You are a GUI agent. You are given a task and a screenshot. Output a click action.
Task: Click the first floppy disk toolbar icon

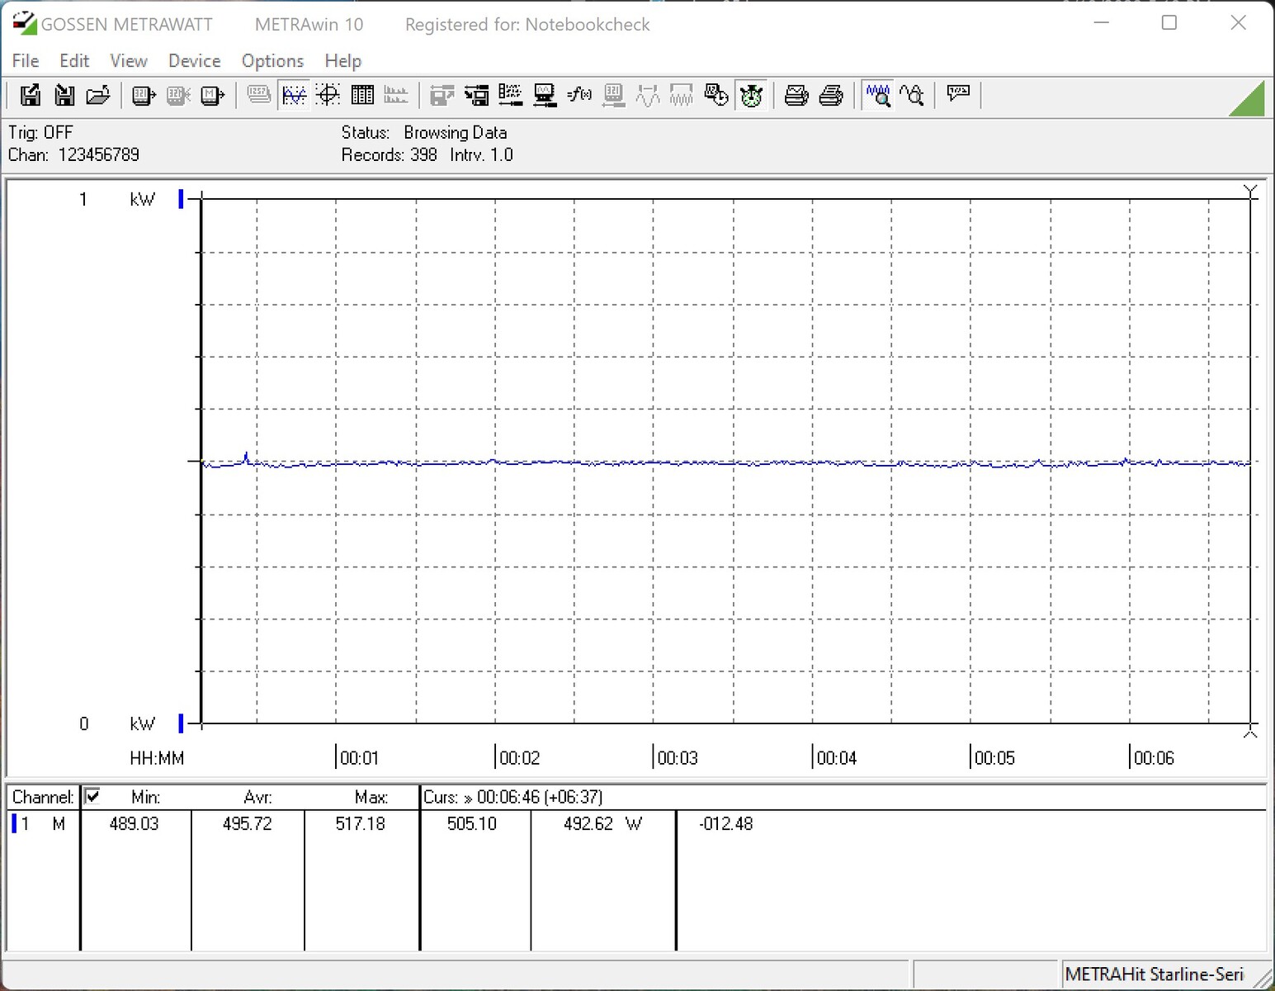(30, 96)
